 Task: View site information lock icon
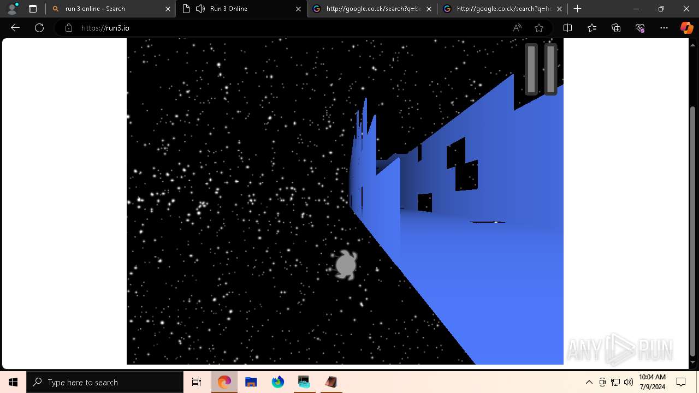pyautogui.click(x=69, y=28)
